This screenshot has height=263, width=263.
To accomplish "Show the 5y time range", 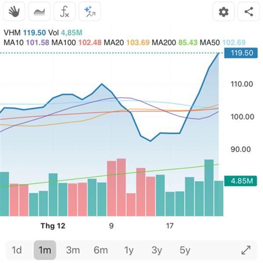I will [185, 250].
